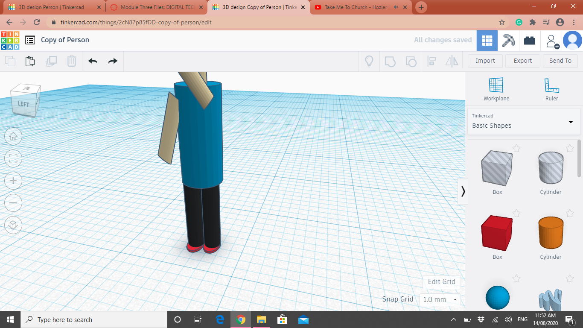Favorite the red Box with star
This screenshot has height=328, width=583.
[516, 213]
